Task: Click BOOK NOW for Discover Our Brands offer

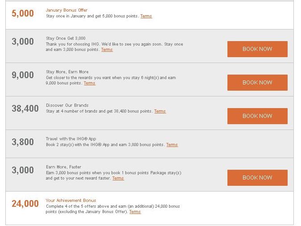Action: [x=257, y=116]
